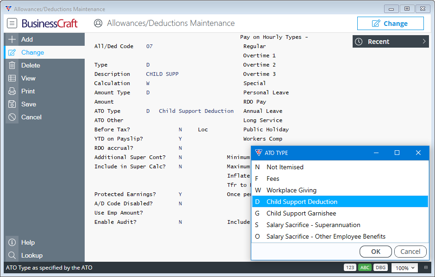Click the ATO Type value D
This screenshot has height=277, width=435.
point(148,111)
